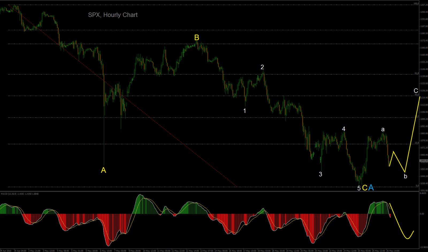Click the 1126.20 price axis label
Screen dimensions: 428x252
pyautogui.click(x=424, y=91)
